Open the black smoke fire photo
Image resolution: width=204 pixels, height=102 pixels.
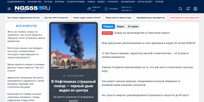point(73,46)
